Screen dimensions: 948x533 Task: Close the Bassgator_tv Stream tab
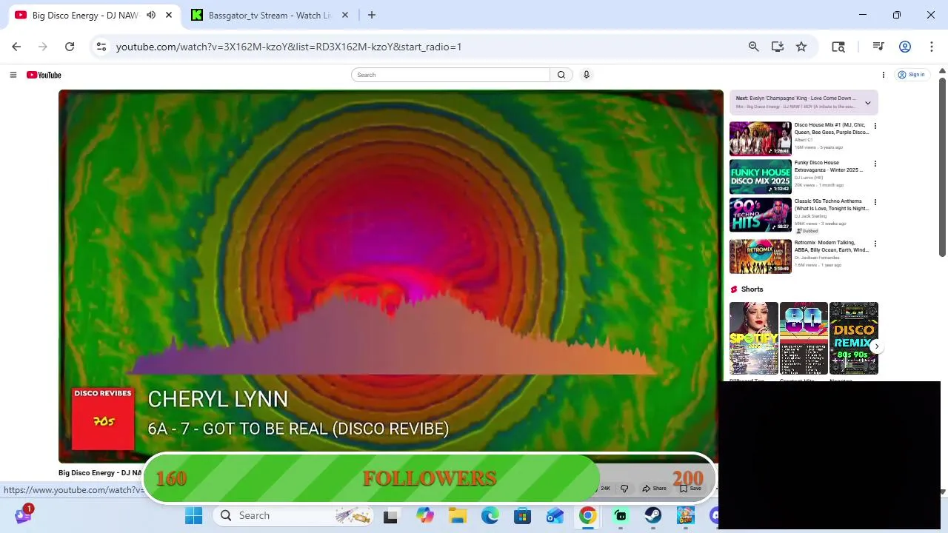point(344,15)
